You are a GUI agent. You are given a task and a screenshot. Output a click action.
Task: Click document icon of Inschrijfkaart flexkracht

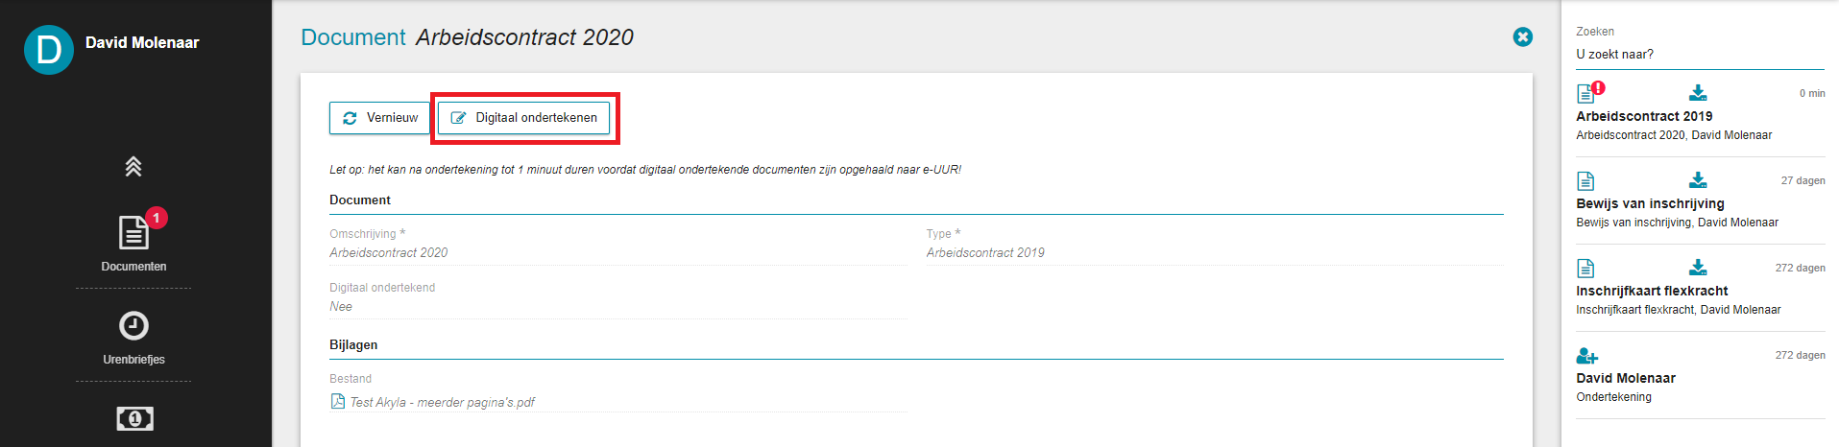point(1585,269)
